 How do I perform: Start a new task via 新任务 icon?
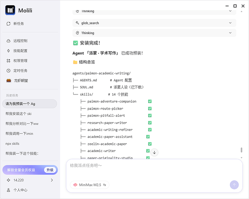[x=8, y=23]
